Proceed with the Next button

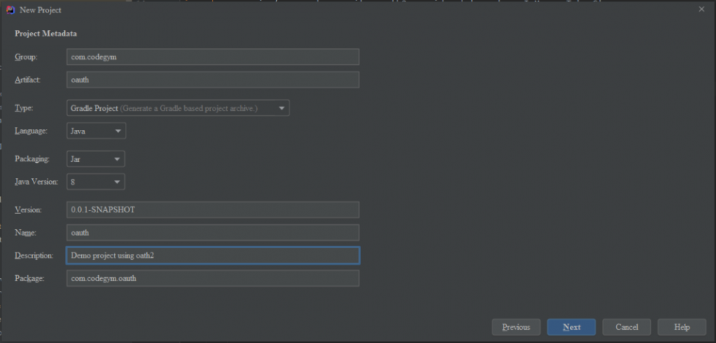pos(571,327)
